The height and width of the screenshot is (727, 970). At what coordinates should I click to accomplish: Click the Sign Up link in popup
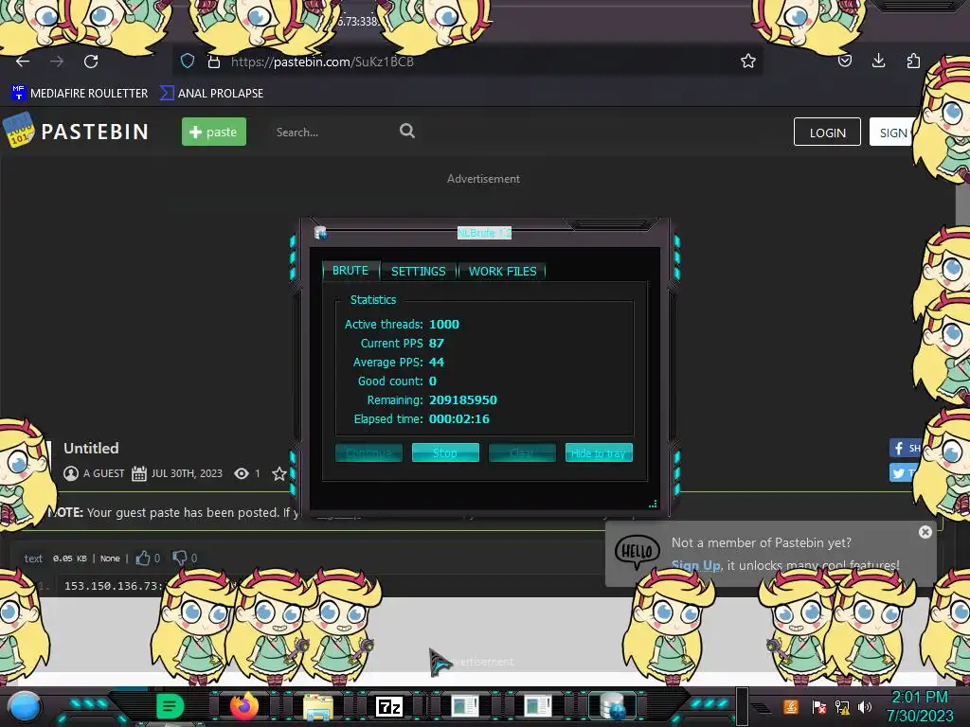pos(696,565)
